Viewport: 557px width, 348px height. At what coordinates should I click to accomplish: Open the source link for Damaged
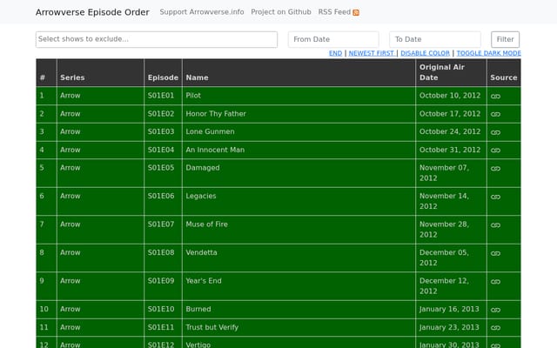495,169
